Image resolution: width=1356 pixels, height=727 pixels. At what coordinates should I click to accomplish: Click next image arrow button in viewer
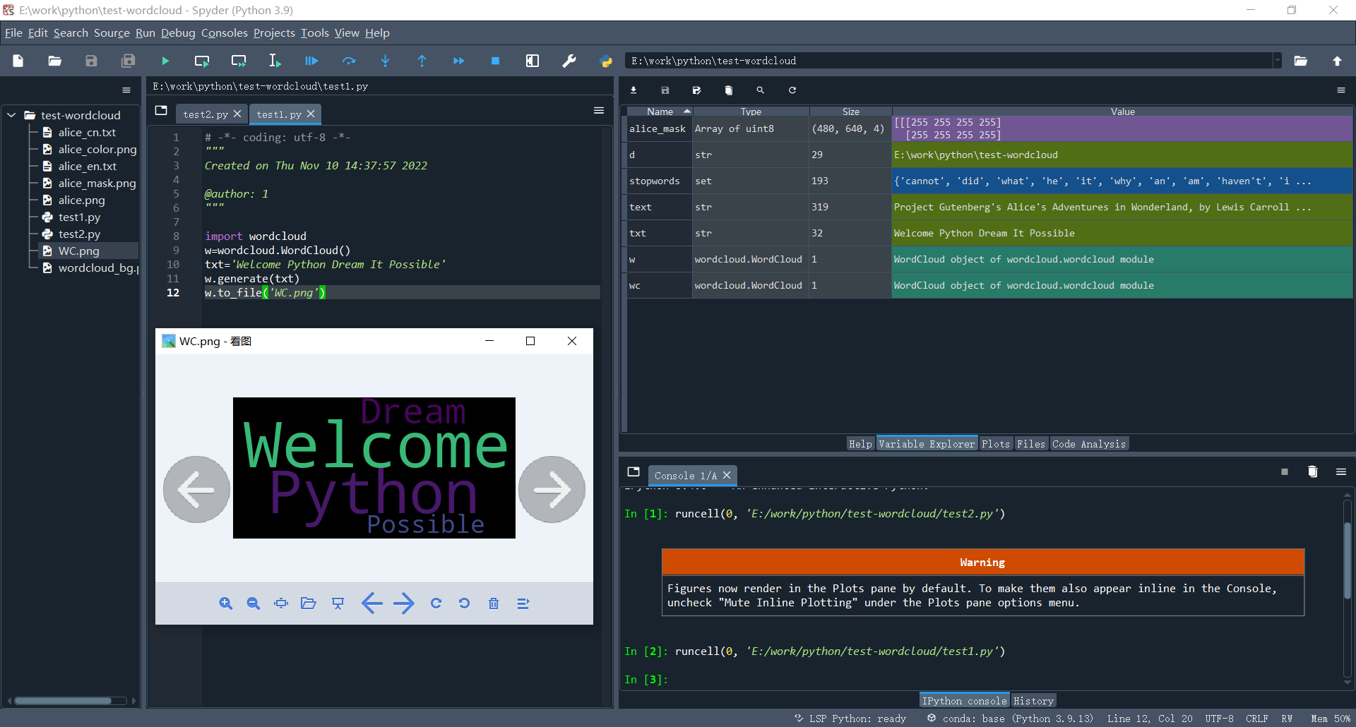(552, 489)
